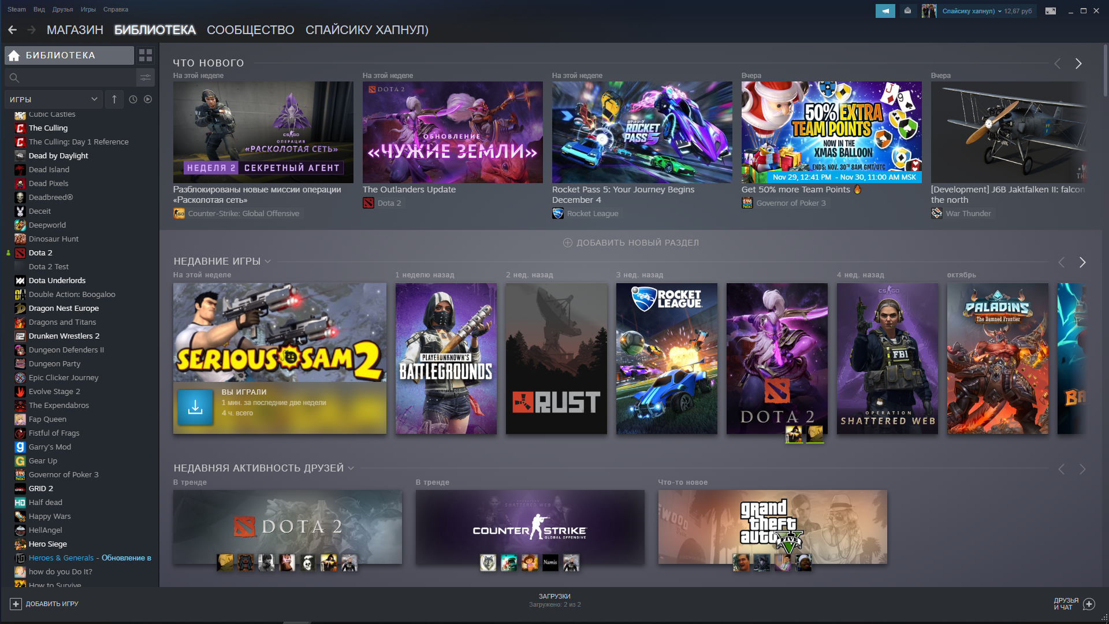This screenshot has height=624, width=1109.
Task: Open the wallet balance 12,67 руб link
Action: [x=1018, y=11]
